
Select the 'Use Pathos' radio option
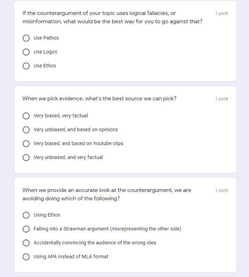26,38
